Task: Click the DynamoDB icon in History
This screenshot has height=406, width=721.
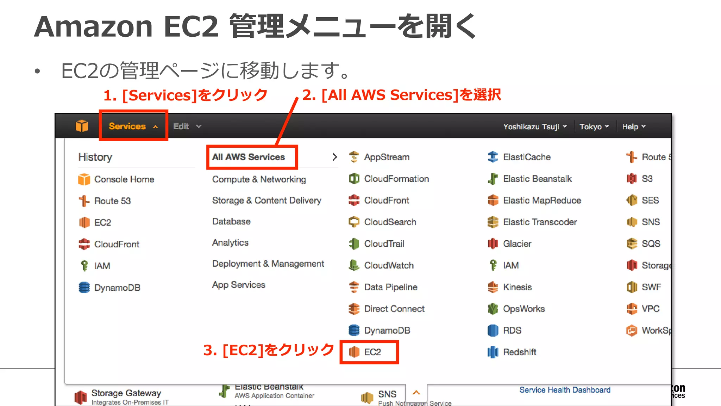Action: click(84, 288)
